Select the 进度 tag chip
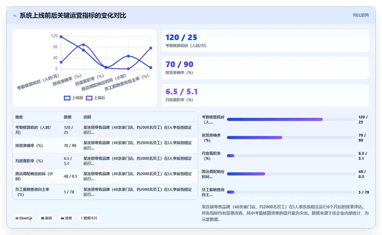This screenshot has height=235, width=382. tap(66, 218)
